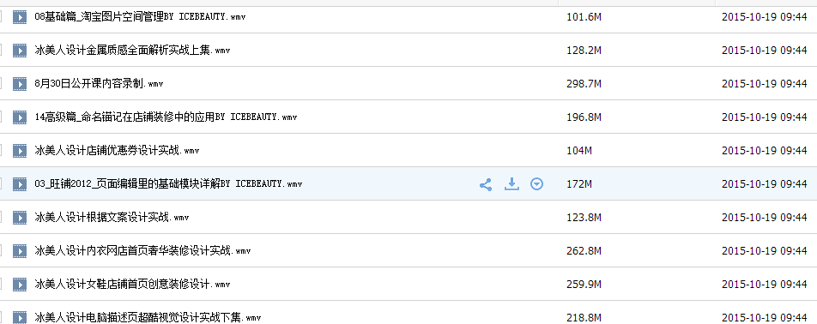This screenshot has width=817, height=324.
Task: Click the video icon for 冰美人设计女鞋店铺首页创意装修设计
Action: point(20,285)
